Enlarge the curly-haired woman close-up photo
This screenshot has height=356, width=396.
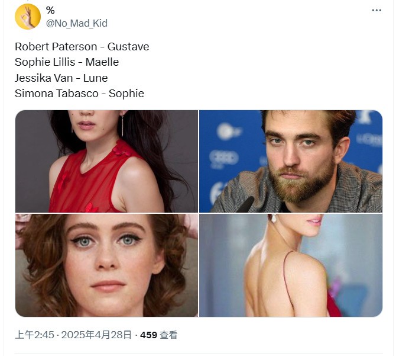coord(106,265)
